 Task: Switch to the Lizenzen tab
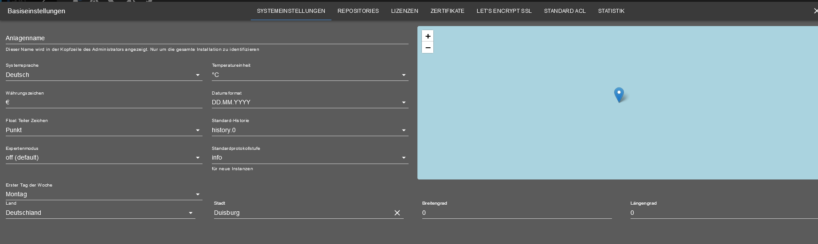click(405, 11)
